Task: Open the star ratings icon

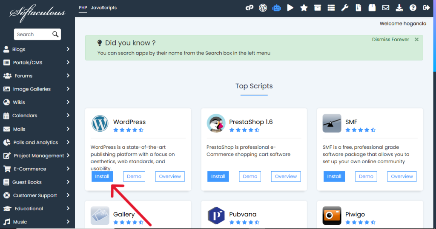Action: (304, 8)
